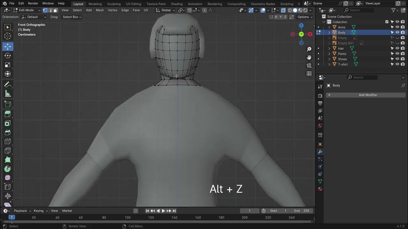Select the Annotate tool

click(7, 84)
